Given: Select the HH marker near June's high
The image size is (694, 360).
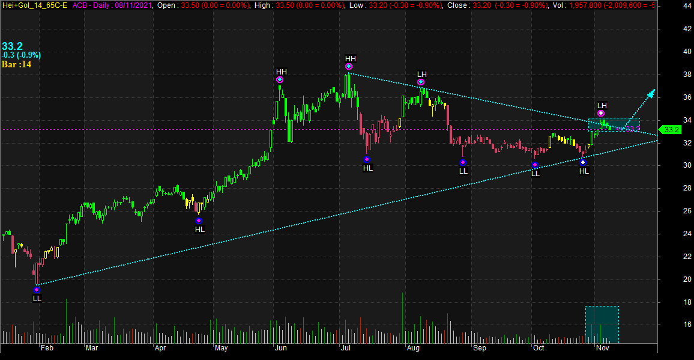Looking at the screenshot, I should pos(280,79).
